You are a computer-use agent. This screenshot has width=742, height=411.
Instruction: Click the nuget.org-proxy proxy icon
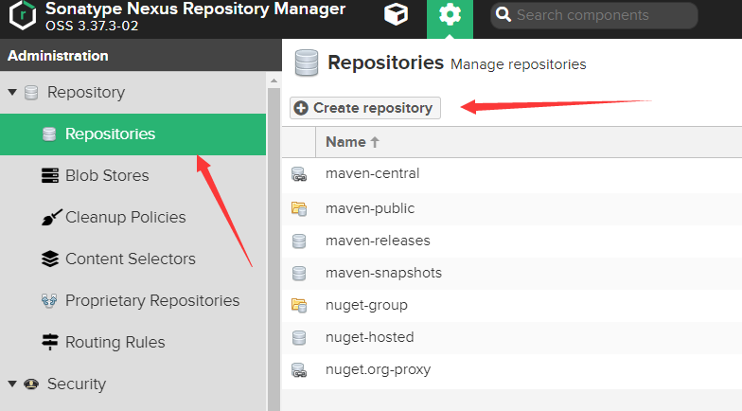pyautogui.click(x=299, y=369)
